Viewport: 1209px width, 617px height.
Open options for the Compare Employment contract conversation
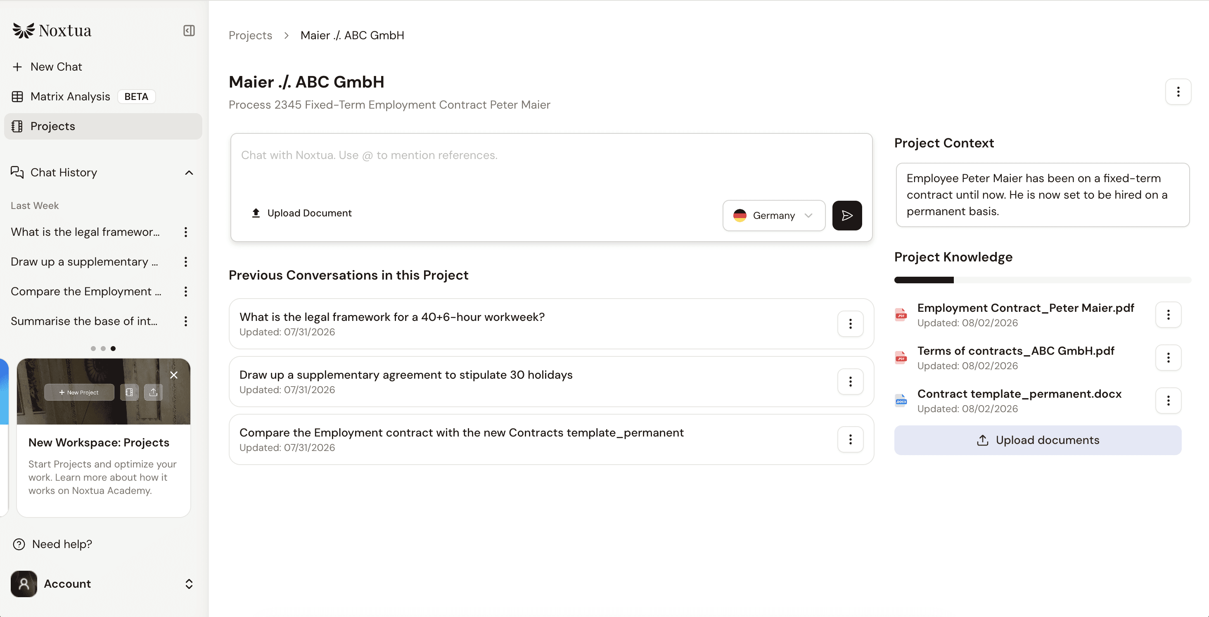(850, 439)
